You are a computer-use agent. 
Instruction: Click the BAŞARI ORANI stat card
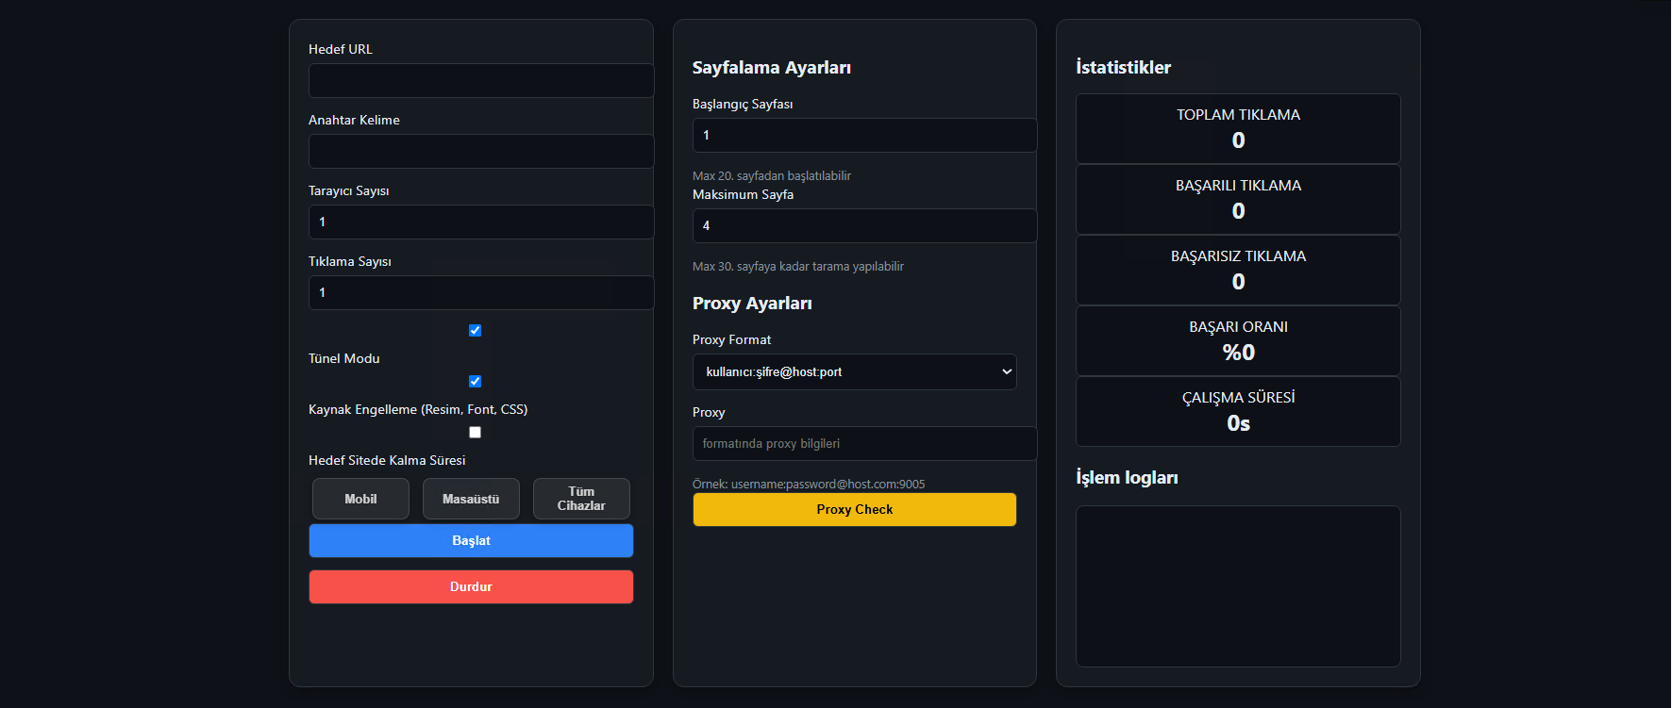pos(1238,340)
